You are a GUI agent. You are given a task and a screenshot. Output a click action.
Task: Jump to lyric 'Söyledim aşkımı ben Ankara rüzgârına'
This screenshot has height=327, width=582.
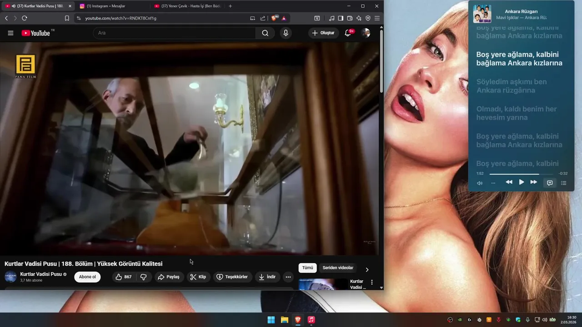click(x=512, y=86)
